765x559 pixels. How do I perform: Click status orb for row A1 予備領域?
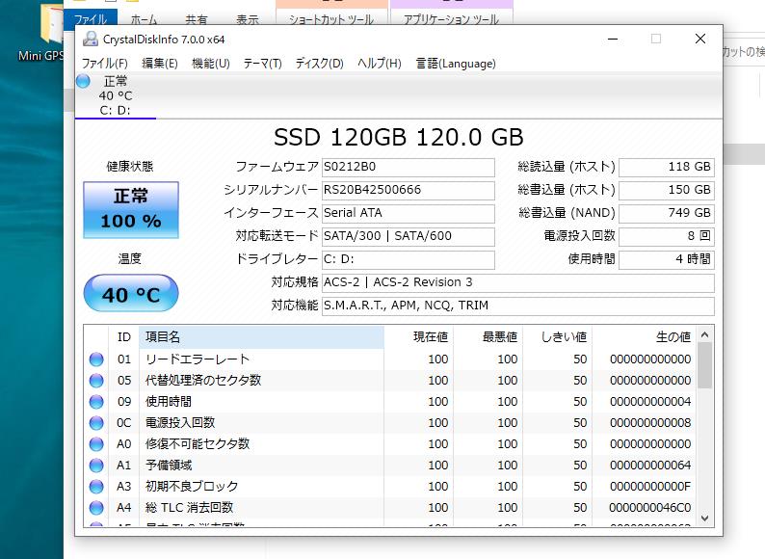coord(96,466)
